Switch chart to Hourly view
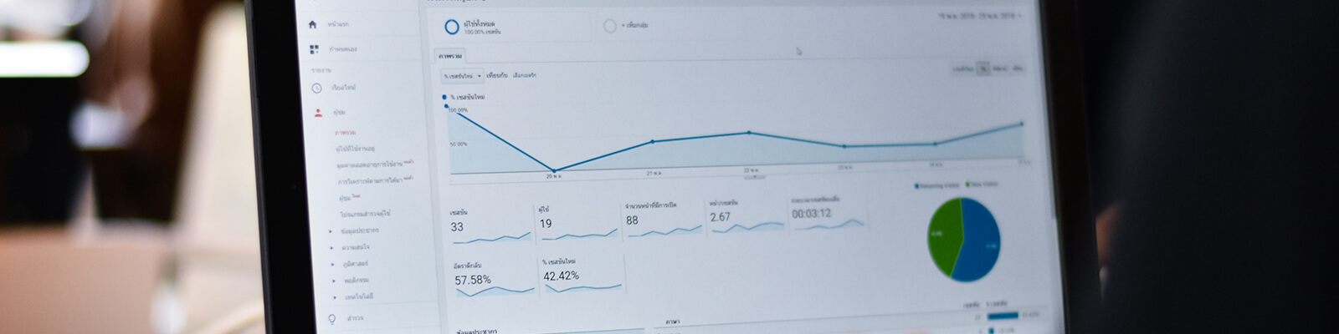The image size is (1339, 334). point(963,68)
